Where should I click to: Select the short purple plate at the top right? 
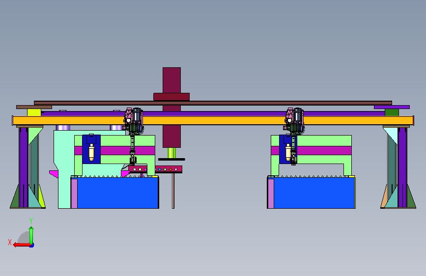pyautogui.click(x=392, y=107)
